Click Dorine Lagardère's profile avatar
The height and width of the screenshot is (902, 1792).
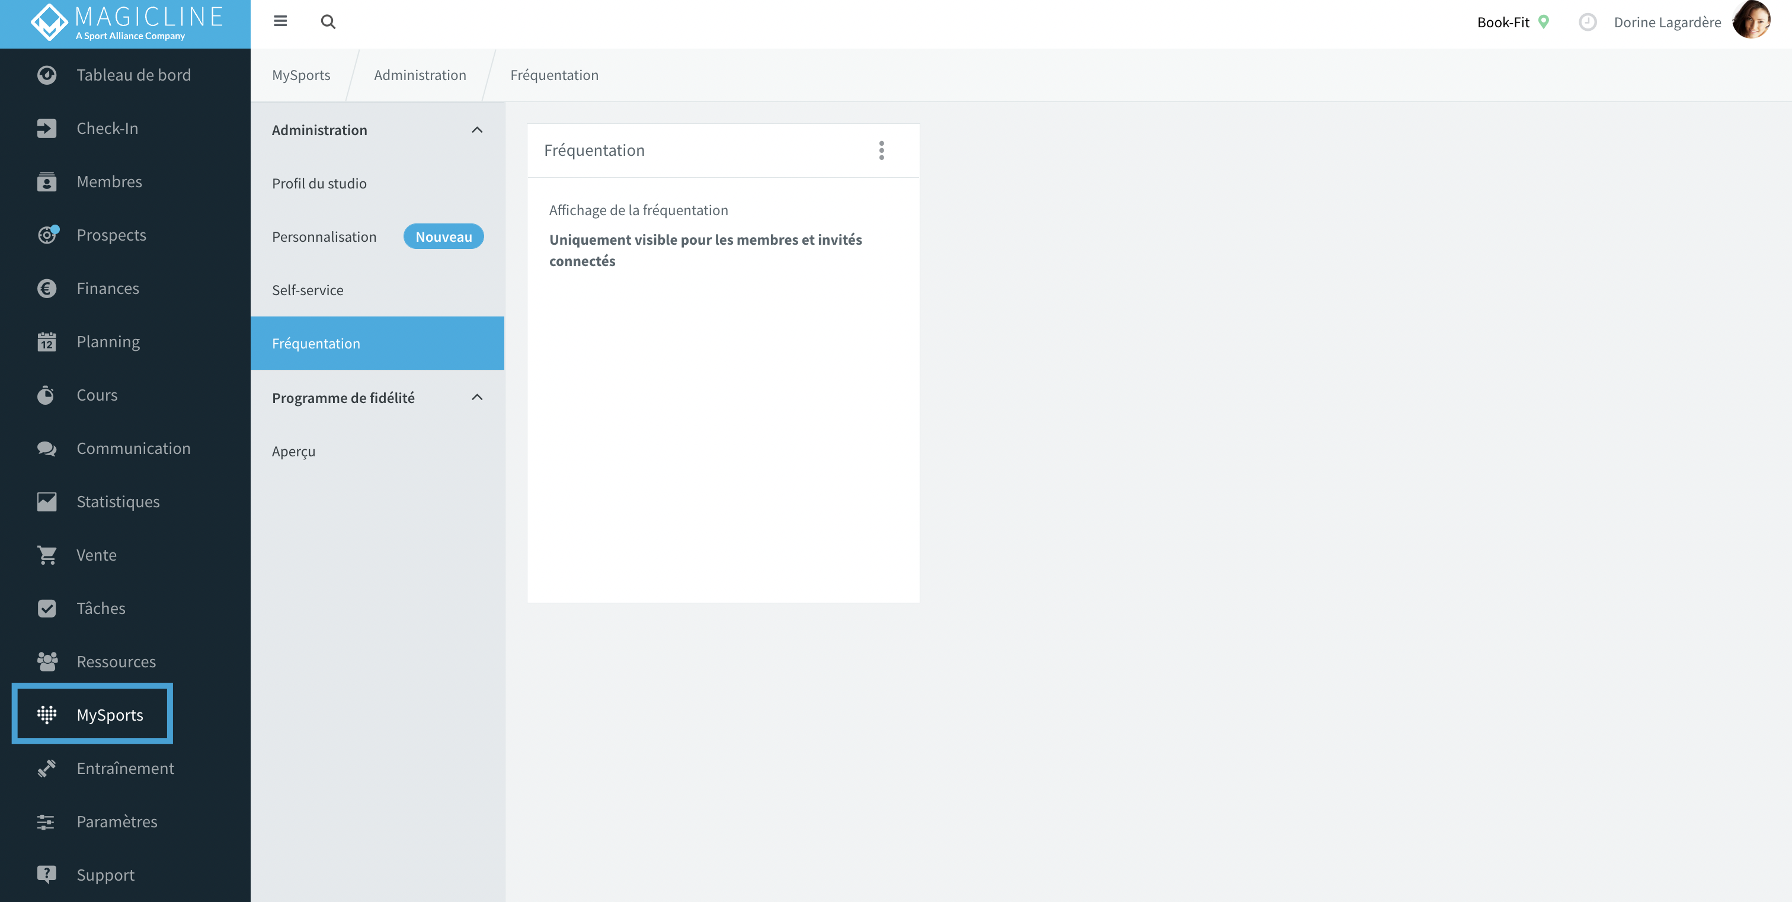pos(1751,20)
